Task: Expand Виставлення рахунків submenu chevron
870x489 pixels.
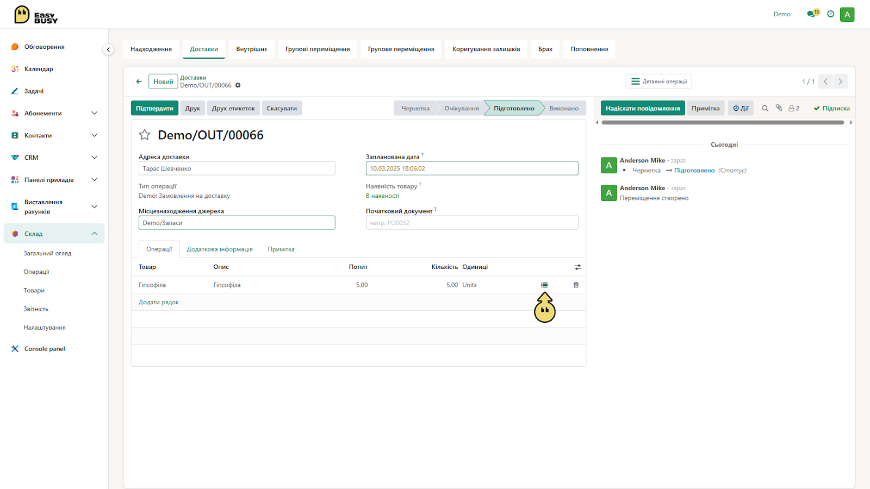Action: click(94, 206)
